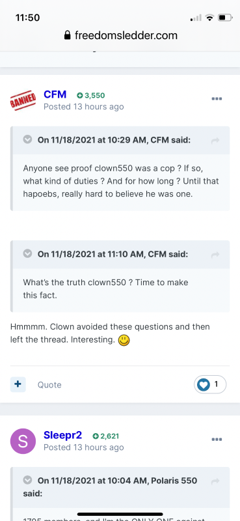This screenshot has width=240, height=521.
Task: Open options menu for Sleepr2's post
Action: tap(217, 439)
